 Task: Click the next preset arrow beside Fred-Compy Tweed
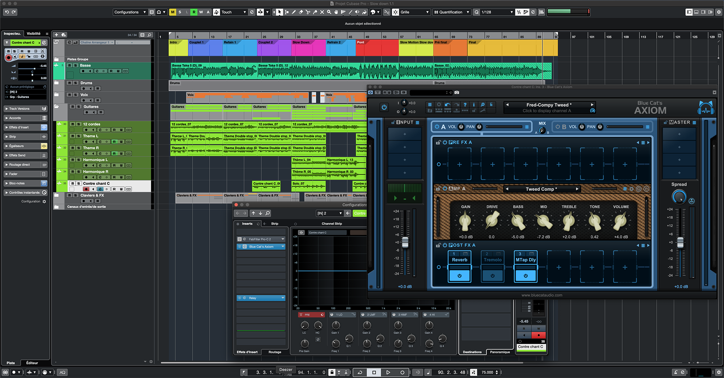[x=592, y=105]
